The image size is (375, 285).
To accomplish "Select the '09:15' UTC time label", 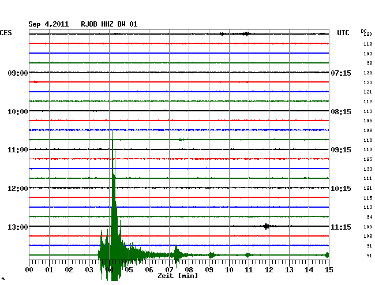I will pos(341,150).
